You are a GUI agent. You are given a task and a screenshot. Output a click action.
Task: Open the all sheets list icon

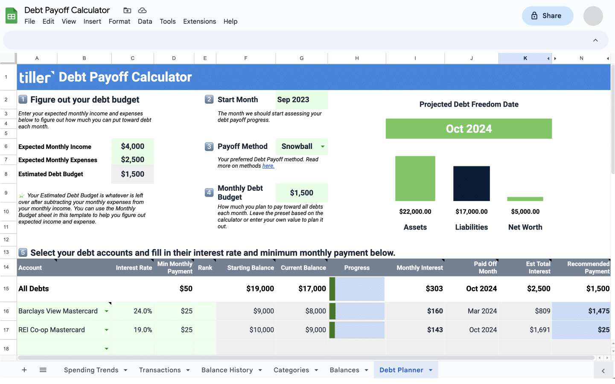43,370
